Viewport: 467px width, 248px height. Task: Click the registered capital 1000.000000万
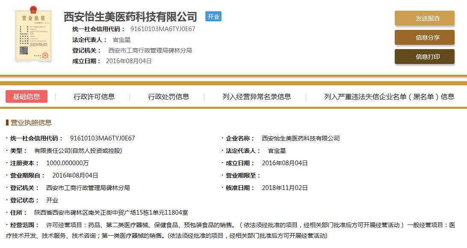[67, 163]
